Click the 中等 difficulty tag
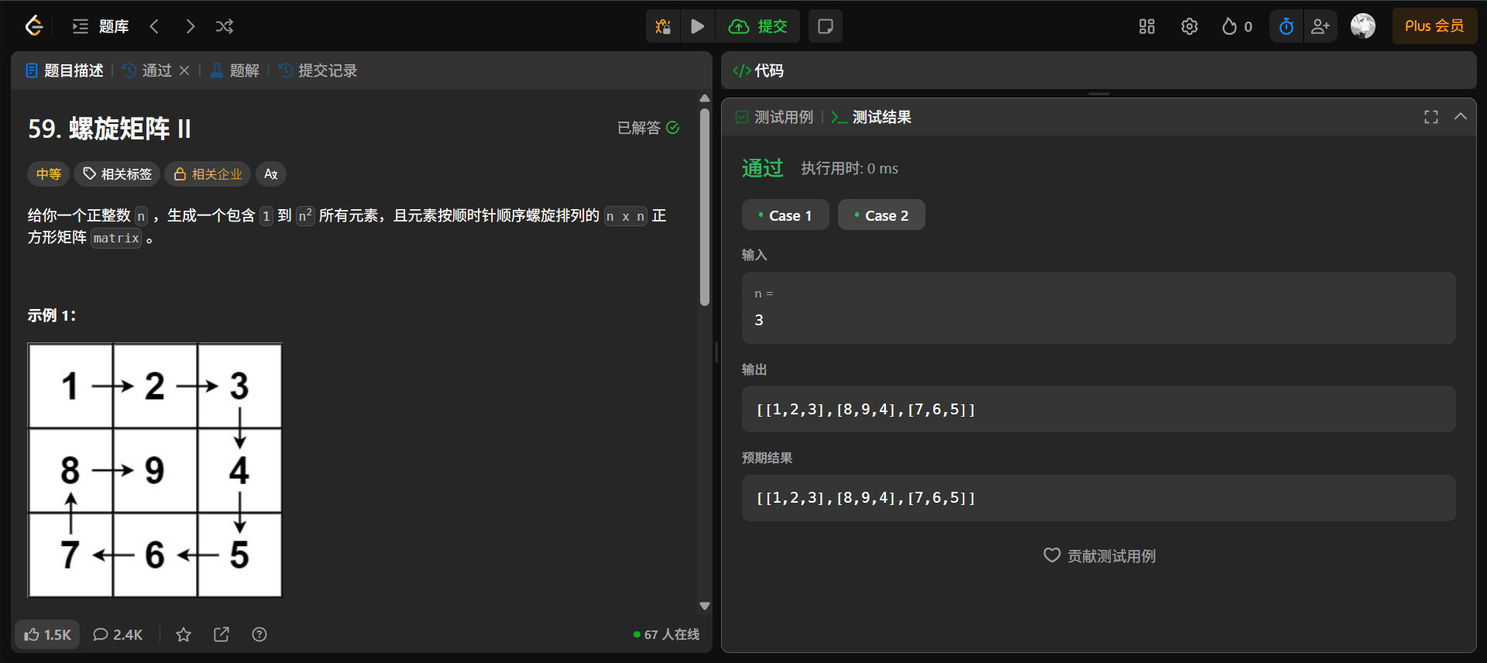 point(49,174)
